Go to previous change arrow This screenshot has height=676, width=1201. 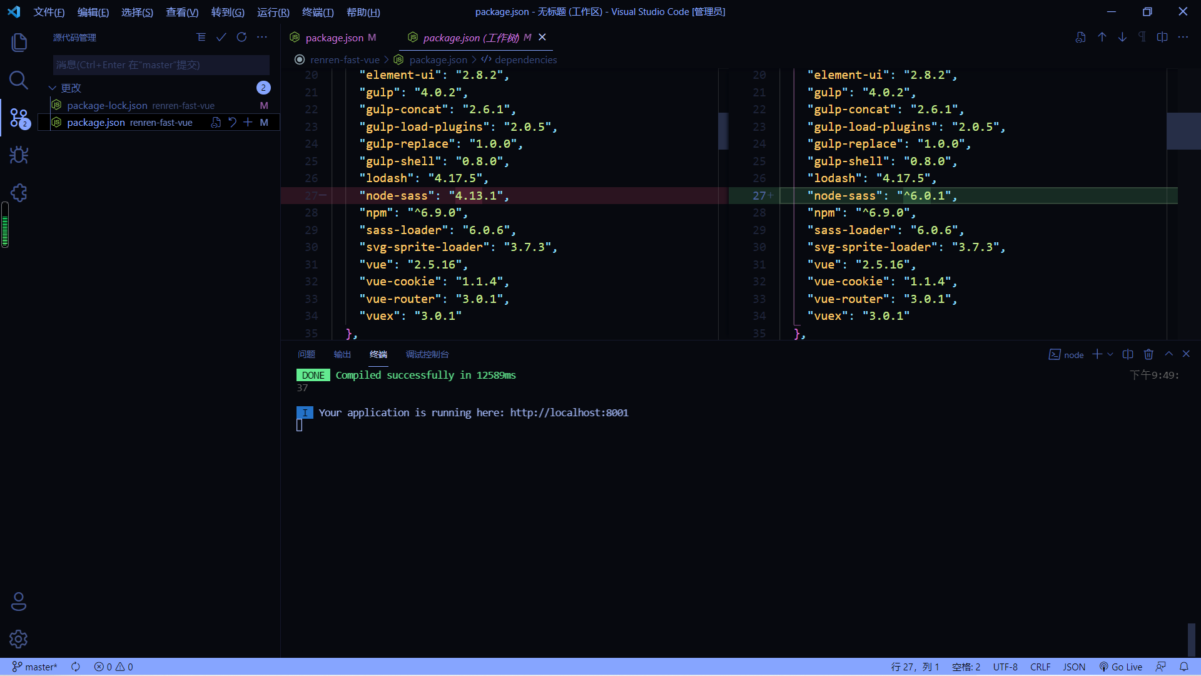pyautogui.click(x=1102, y=38)
